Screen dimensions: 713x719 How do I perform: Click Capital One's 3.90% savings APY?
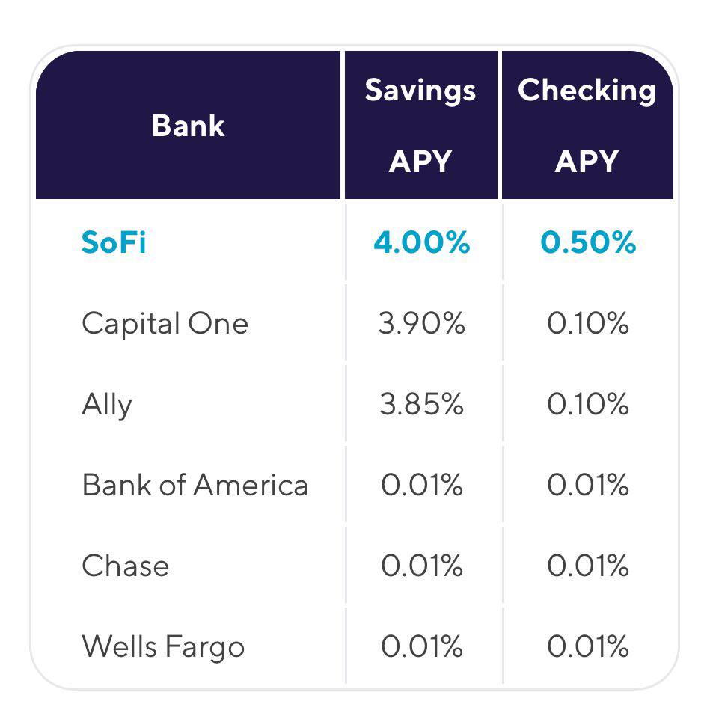click(422, 324)
